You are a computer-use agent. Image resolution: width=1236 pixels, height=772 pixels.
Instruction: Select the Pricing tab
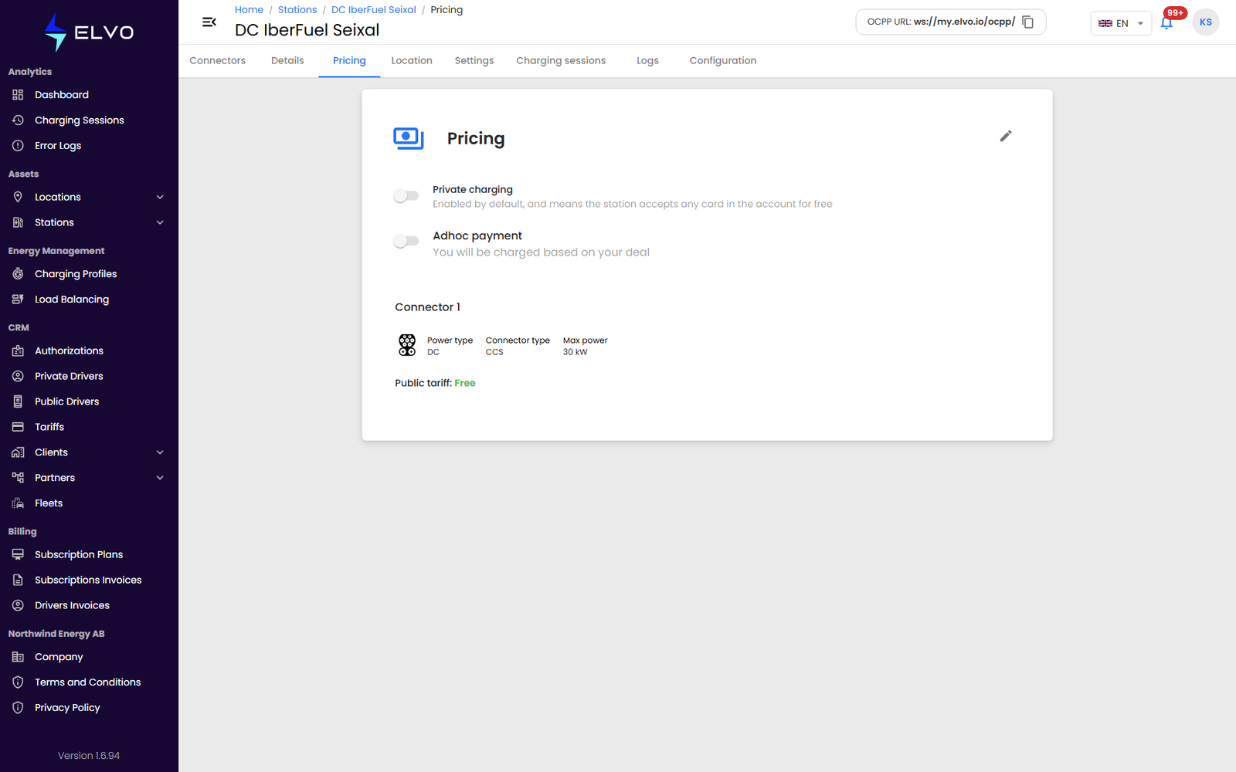(349, 61)
